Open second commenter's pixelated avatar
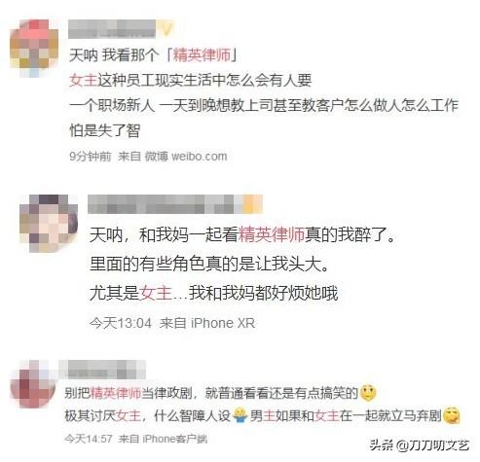 point(49,223)
